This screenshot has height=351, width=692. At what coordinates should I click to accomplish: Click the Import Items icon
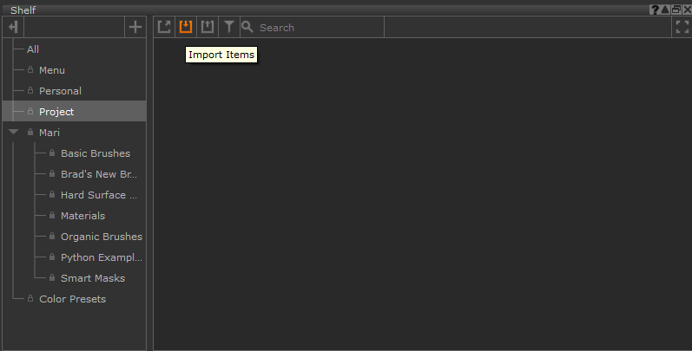click(x=185, y=27)
